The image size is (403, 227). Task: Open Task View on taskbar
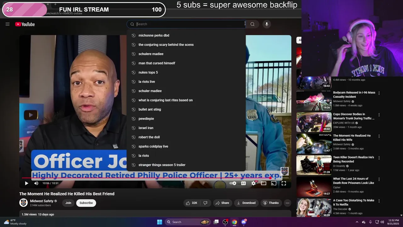click(x=216, y=222)
